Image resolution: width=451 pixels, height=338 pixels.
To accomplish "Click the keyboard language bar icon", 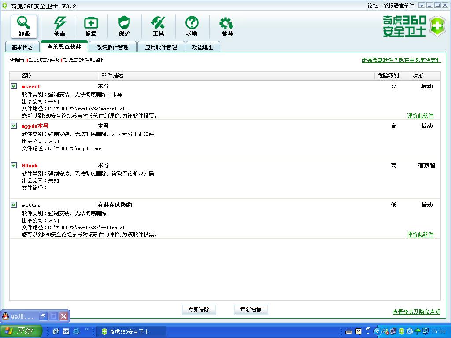I will pos(349,332).
